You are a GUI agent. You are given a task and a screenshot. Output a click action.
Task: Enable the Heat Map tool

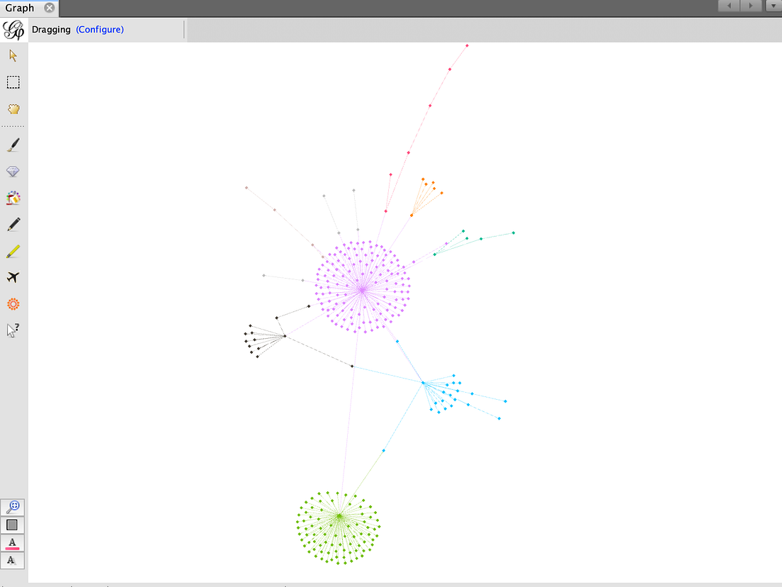[13, 198]
